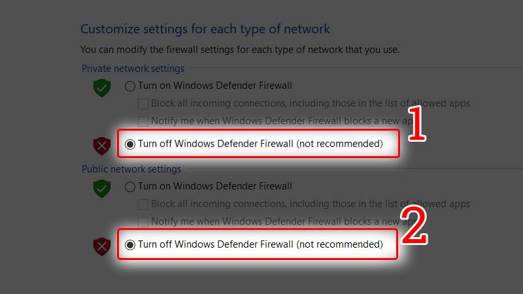Click the green shield under Private network settings
Image resolution: width=523 pixels, height=294 pixels.
point(101,88)
